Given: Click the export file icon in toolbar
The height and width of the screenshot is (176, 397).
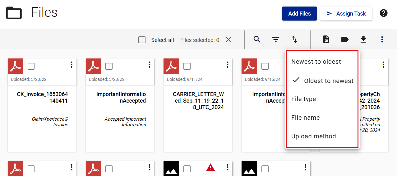Looking at the screenshot, I should pyautogui.click(x=326, y=39).
